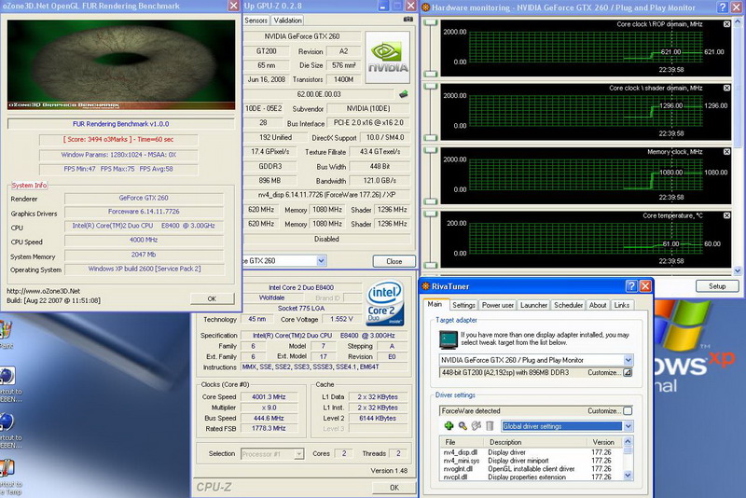Click the Intel Core 2 Duo logo in CPU-Z
The height and width of the screenshot is (498, 746).
[x=385, y=303]
